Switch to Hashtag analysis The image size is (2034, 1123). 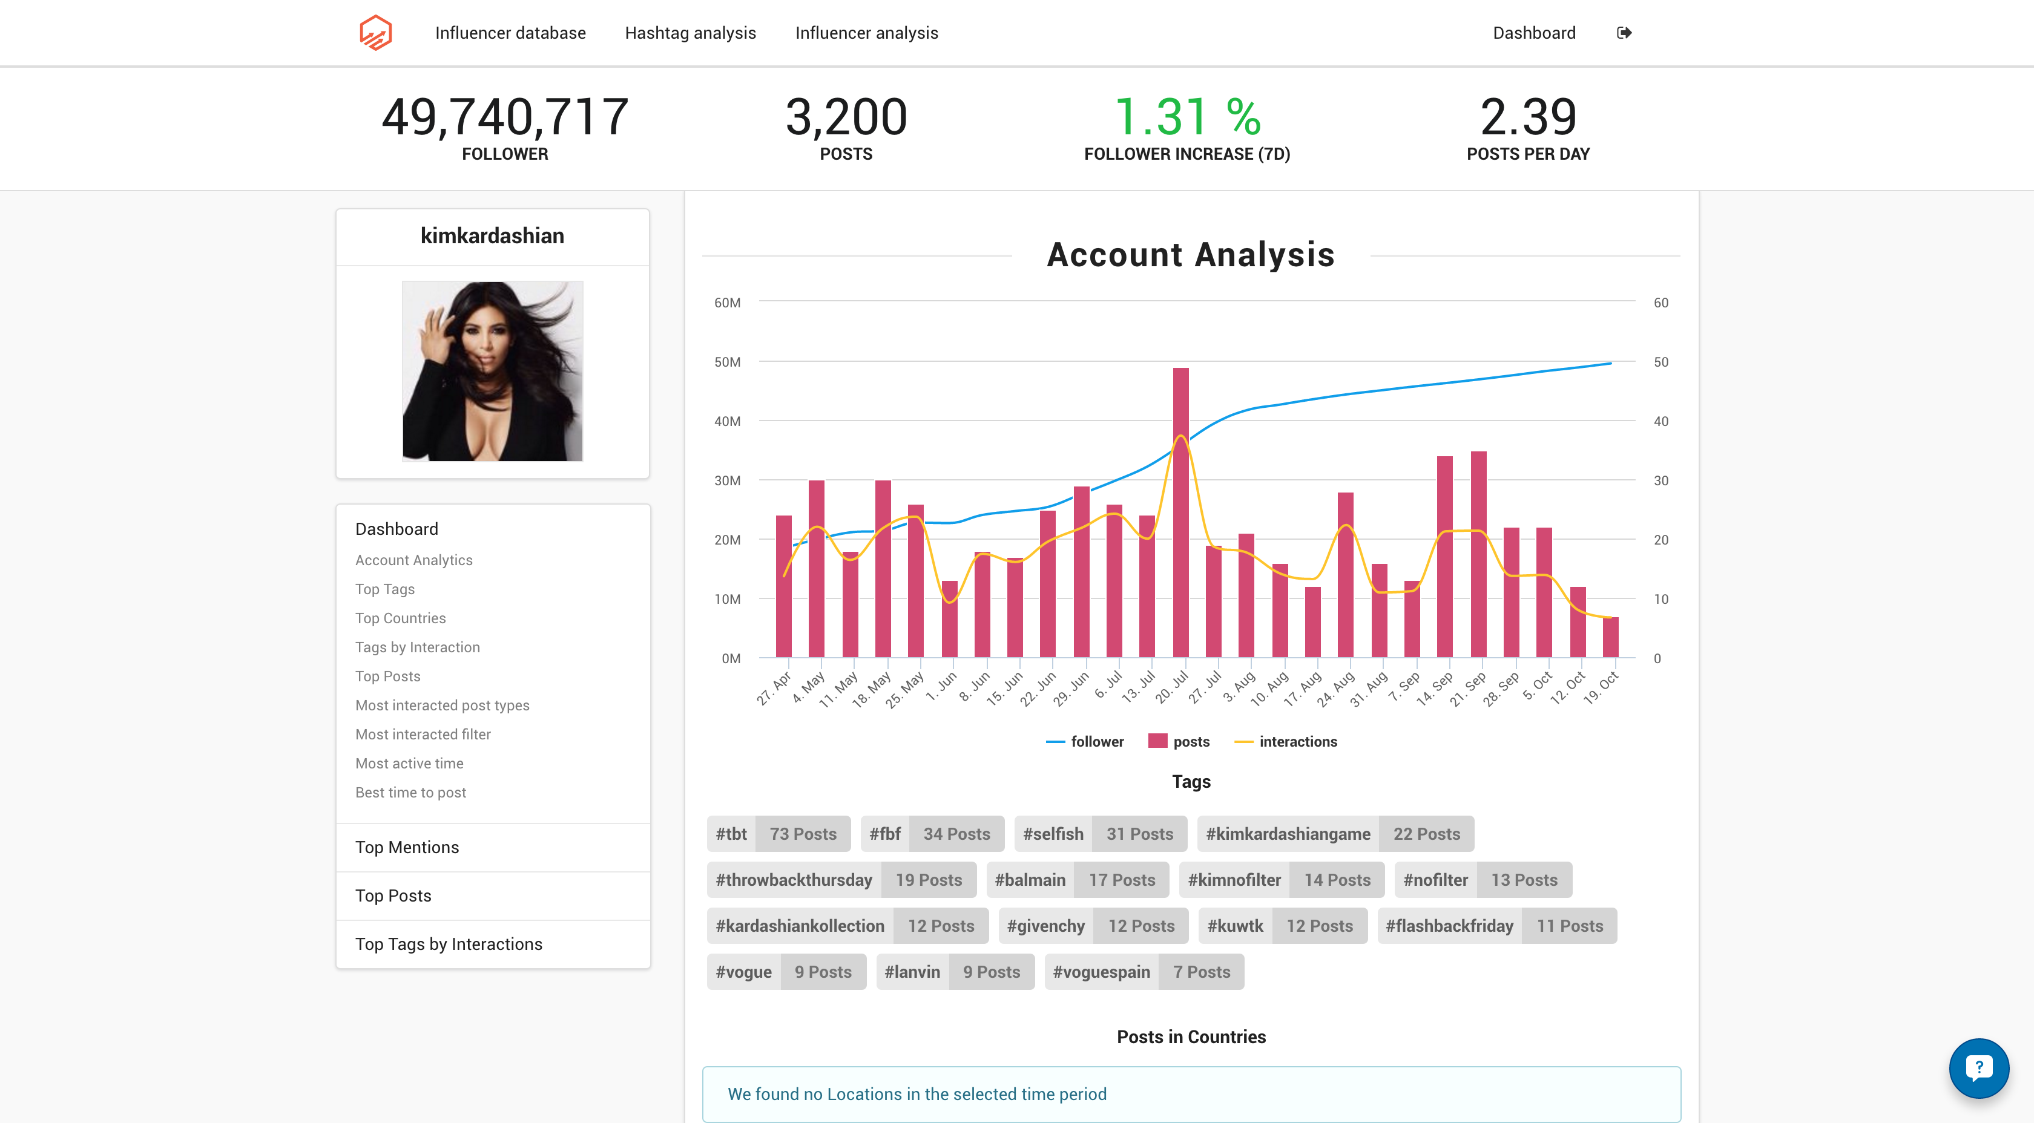(x=691, y=32)
